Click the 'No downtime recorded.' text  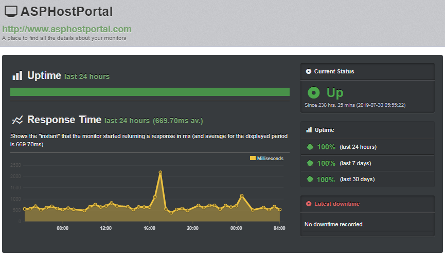point(334,224)
